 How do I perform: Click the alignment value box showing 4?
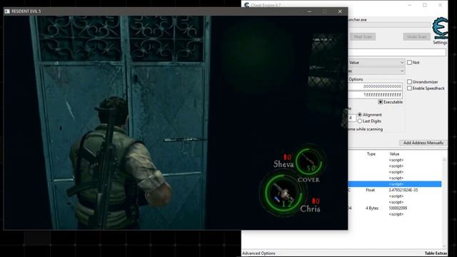[x=352, y=118]
